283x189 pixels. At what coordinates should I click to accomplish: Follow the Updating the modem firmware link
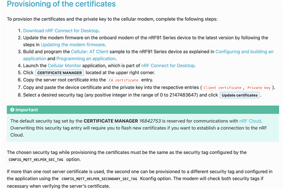click(73, 45)
